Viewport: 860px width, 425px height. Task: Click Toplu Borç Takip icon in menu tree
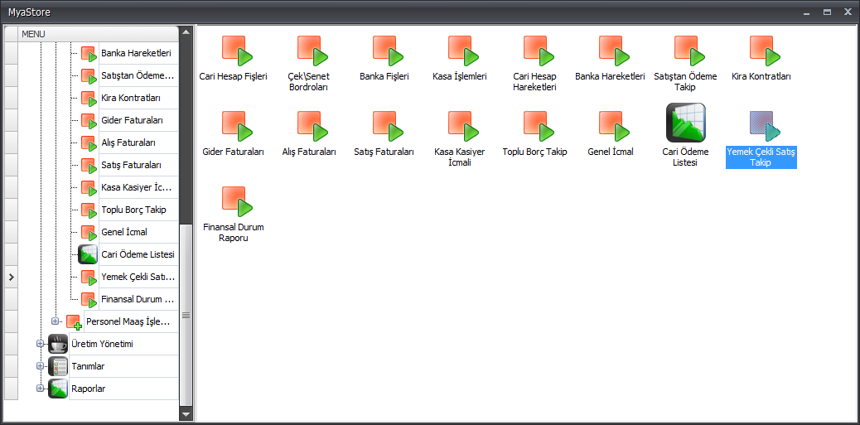(x=89, y=210)
